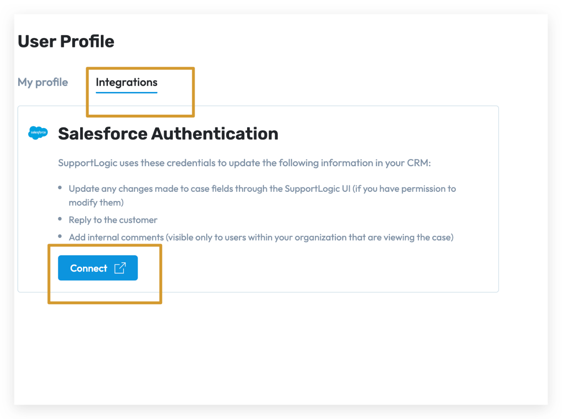Click the Salesforce cloud logo icon
The image size is (562, 419).
pos(38,133)
